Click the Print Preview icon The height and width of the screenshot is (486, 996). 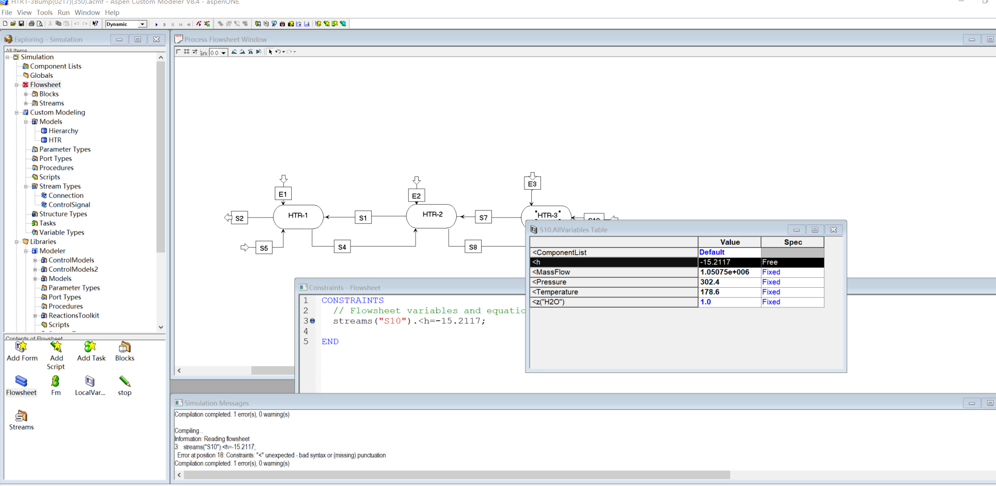tap(39, 24)
